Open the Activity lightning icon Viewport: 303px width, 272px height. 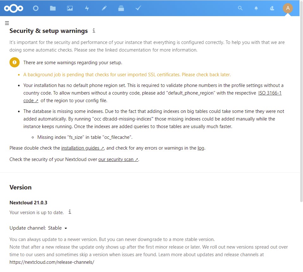click(87, 8)
